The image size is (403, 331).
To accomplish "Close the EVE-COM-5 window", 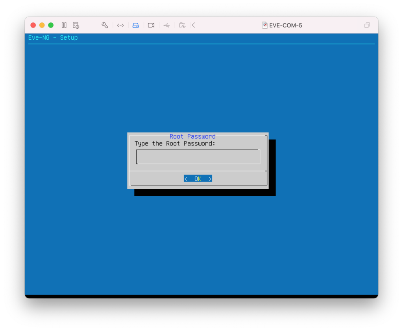I will (33, 25).
